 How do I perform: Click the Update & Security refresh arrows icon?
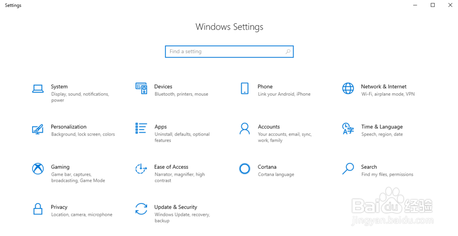click(x=141, y=209)
